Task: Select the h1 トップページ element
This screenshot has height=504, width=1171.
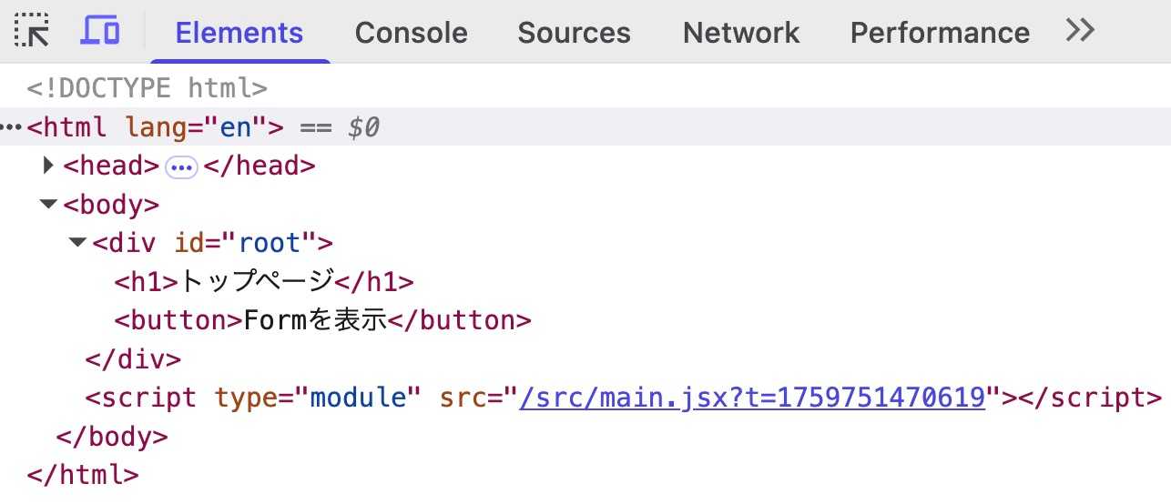Action: [x=263, y=282]
